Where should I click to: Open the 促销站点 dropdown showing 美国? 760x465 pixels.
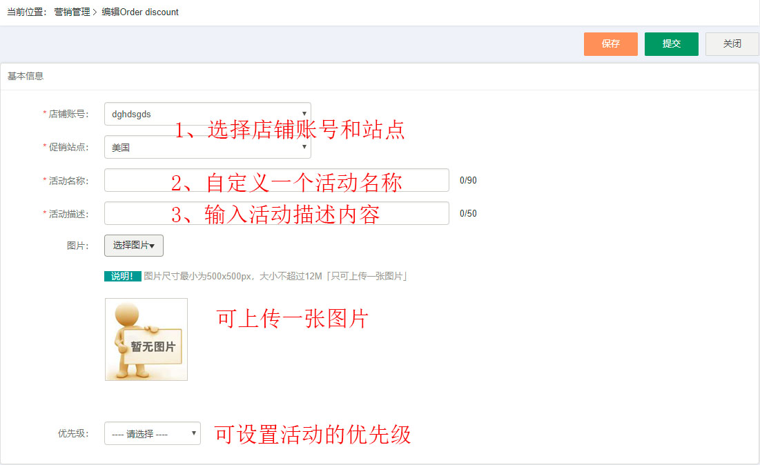(208, 147)
